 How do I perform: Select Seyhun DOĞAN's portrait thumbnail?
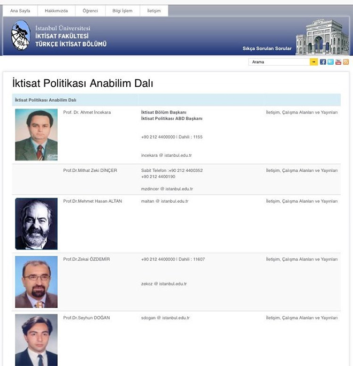click(x=36, y=340)
